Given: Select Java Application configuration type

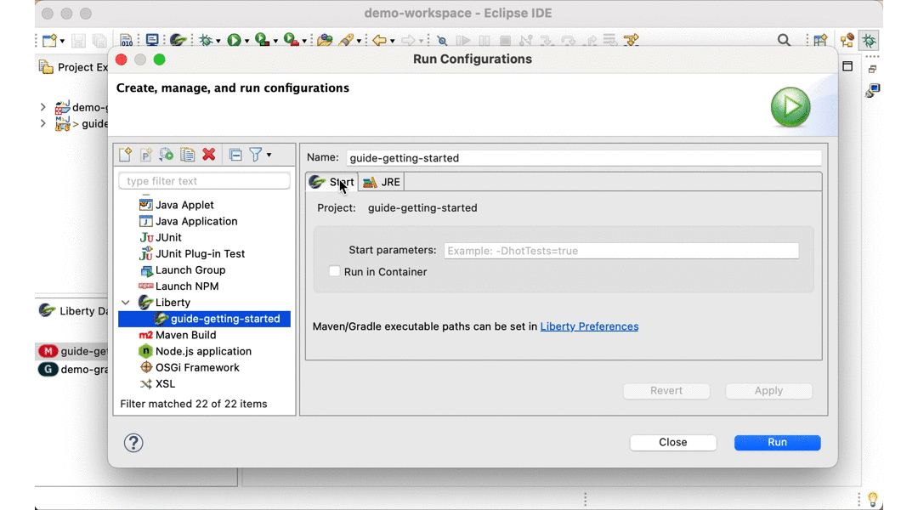Looking at the screenshot, I should (196, 221).
